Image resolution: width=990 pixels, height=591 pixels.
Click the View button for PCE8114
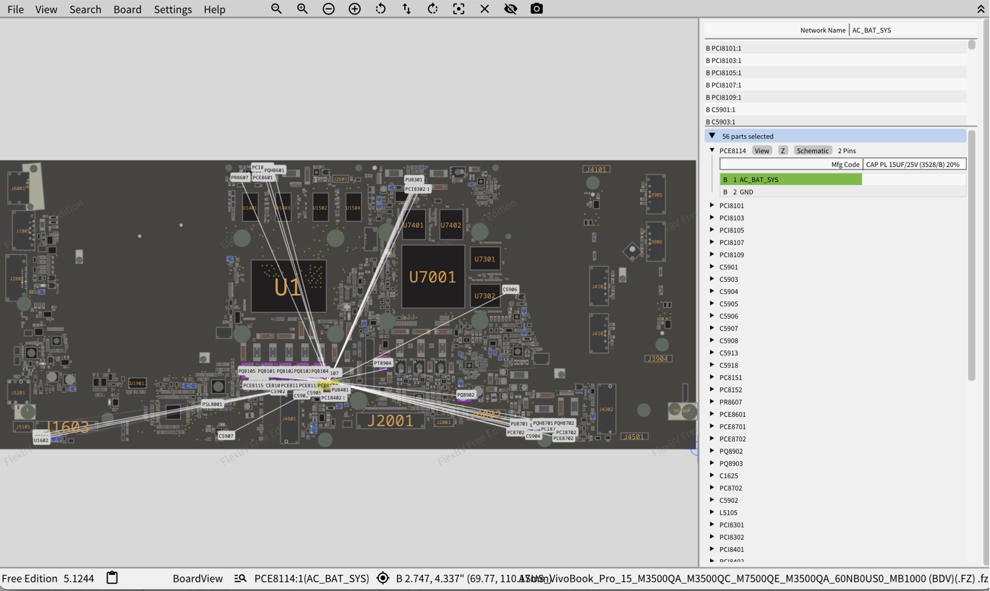click(x=761, y=151)
